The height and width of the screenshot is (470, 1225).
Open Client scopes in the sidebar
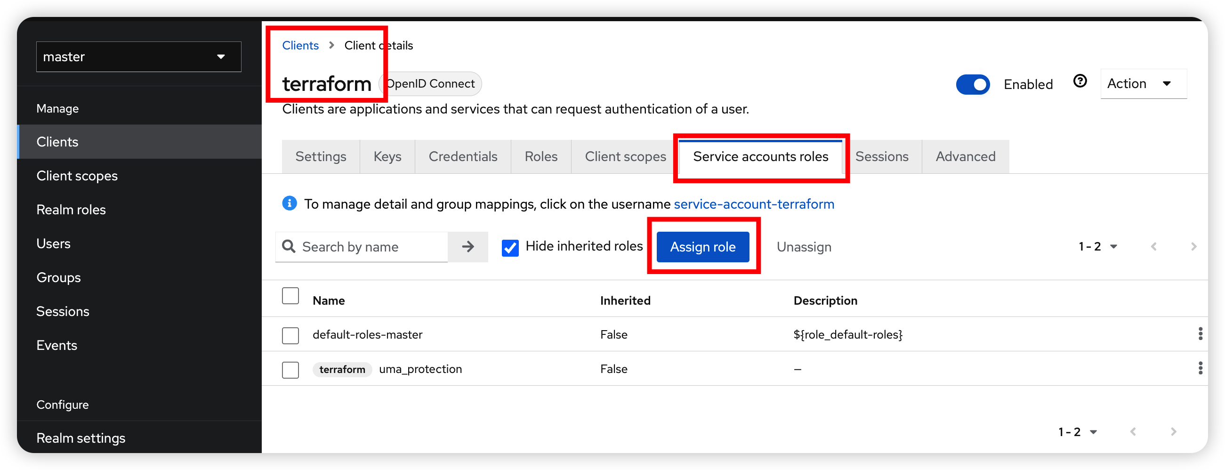coord(139,176)
